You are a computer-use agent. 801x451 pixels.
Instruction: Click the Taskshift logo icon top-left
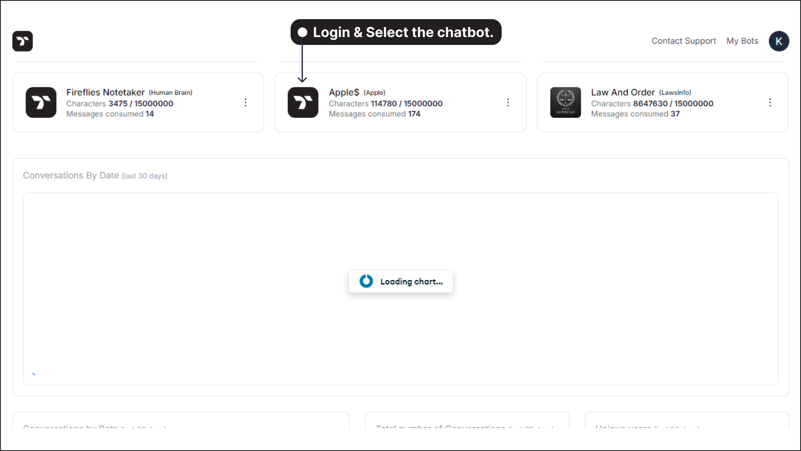point(22,41)
